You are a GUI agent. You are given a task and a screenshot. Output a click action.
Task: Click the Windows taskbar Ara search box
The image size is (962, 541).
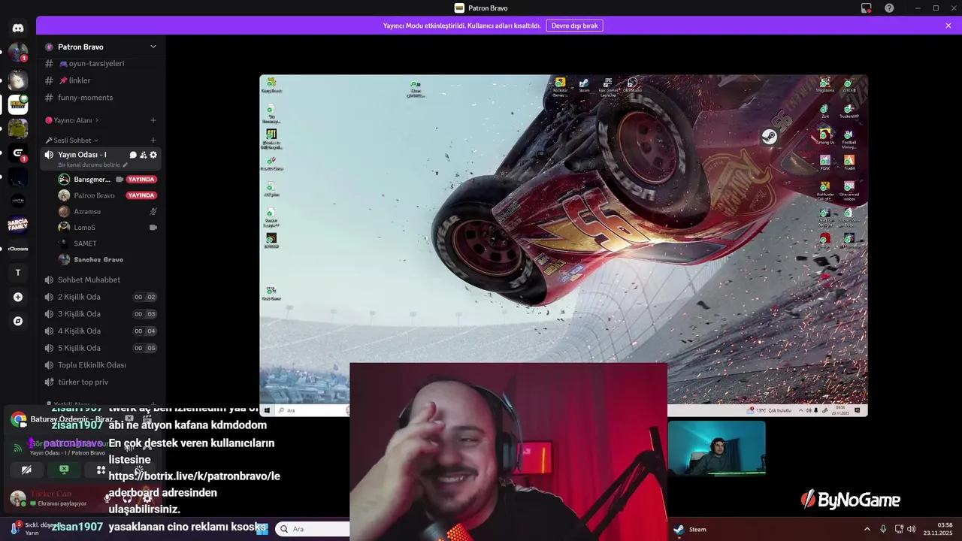coord(313,529)
